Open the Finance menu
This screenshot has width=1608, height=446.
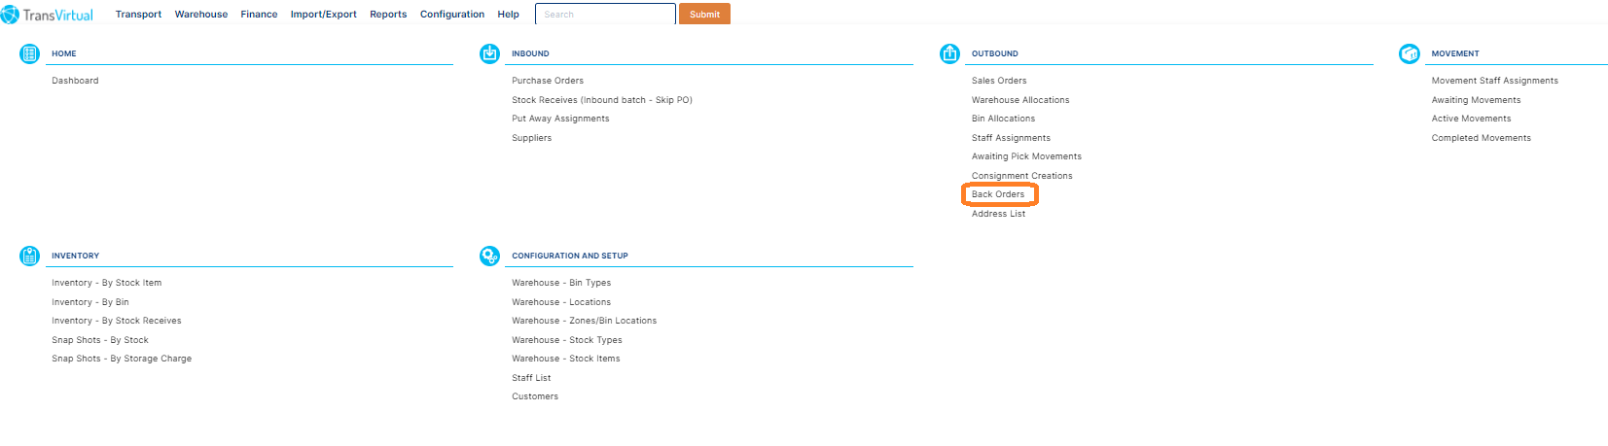(x=259, y=15)
